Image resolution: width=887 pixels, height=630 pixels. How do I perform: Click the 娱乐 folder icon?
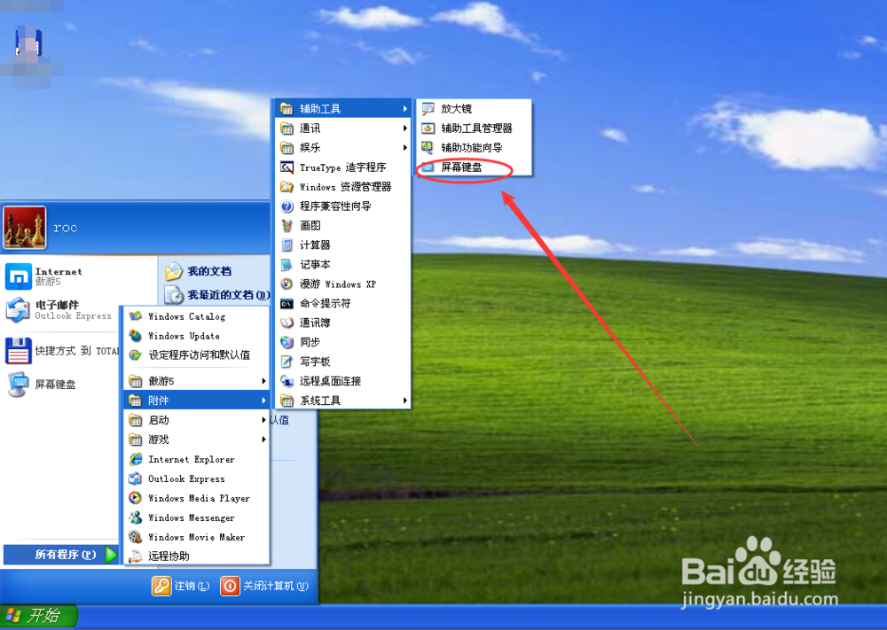287,147
